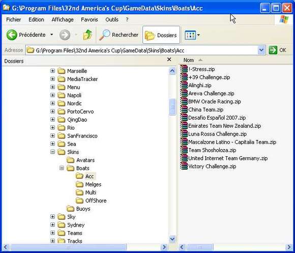
Task: Open the ? help menu
Action: tap(127, 19)
